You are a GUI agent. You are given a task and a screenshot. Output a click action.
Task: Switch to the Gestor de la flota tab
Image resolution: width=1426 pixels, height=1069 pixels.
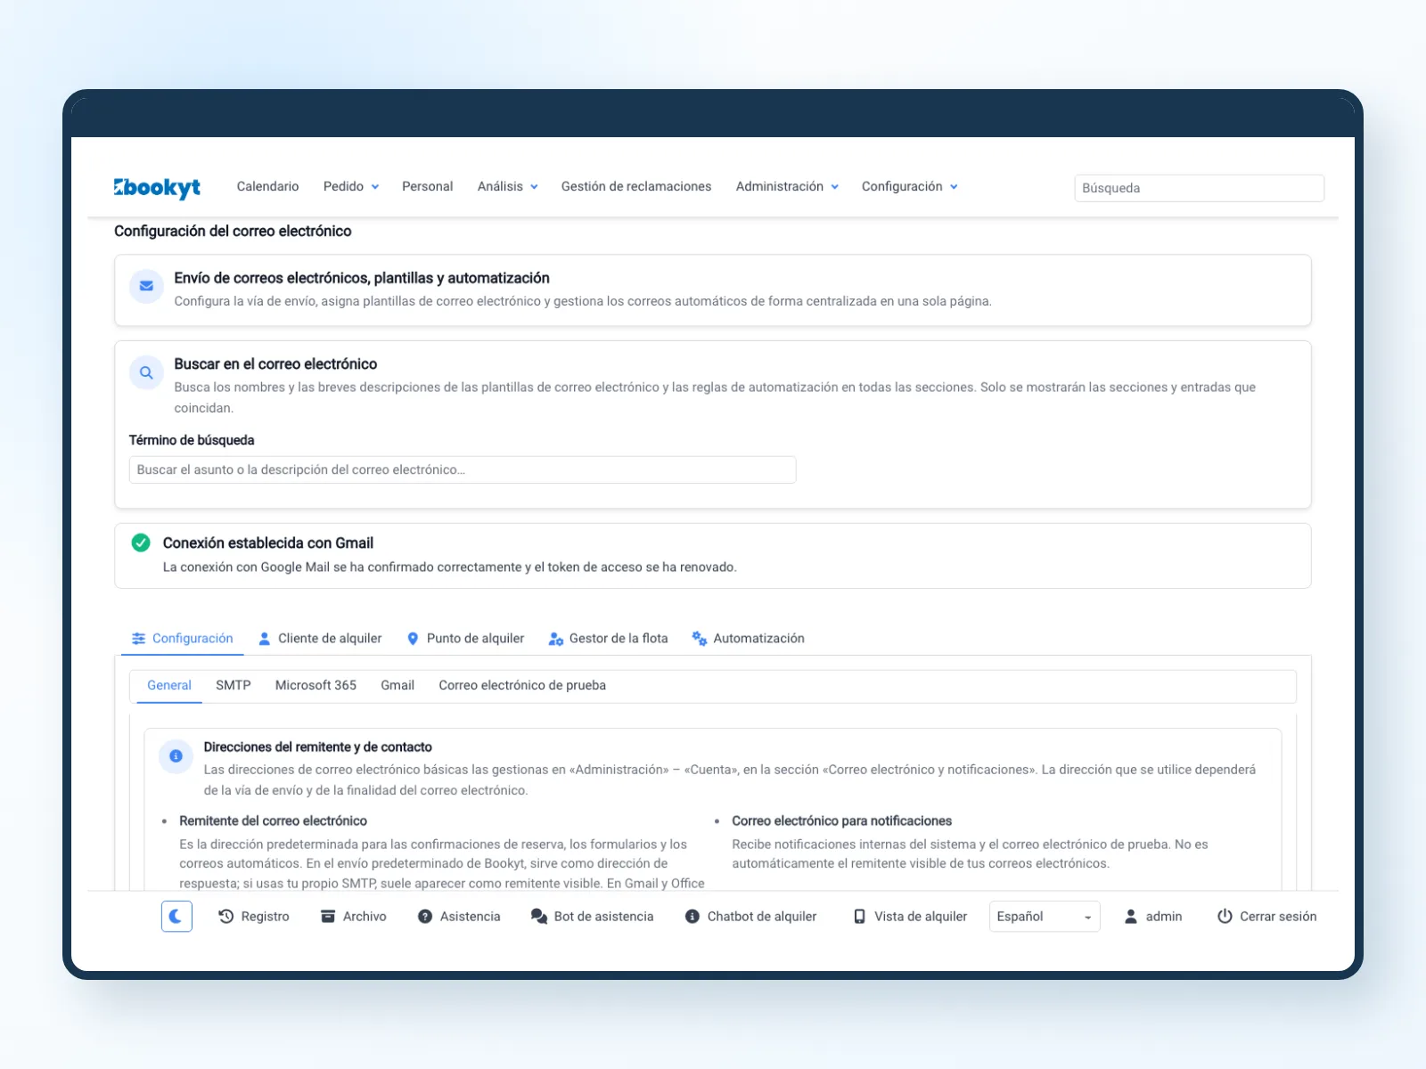point(608,639)
